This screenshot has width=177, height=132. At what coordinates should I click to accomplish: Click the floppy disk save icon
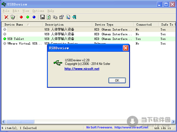(42, 17)
